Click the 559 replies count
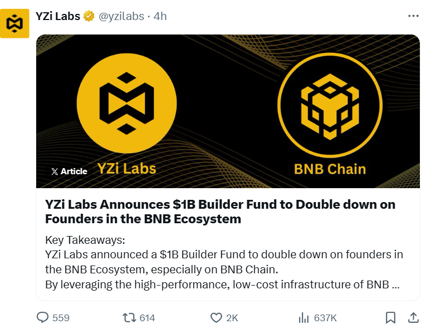Image resolution: width=431 pixels, height=334 pixels. (61, 318)
